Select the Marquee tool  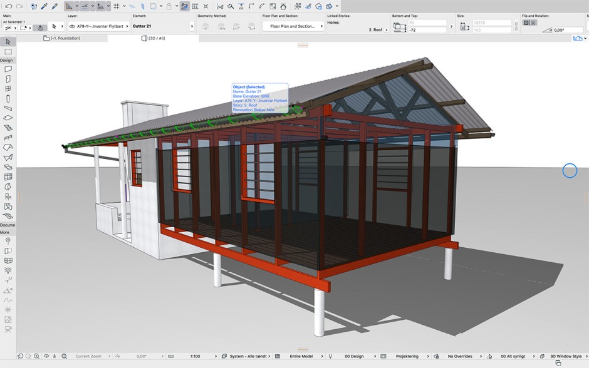tap(8, 51)
